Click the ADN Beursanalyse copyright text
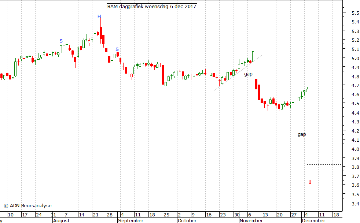 click(28, 206)
